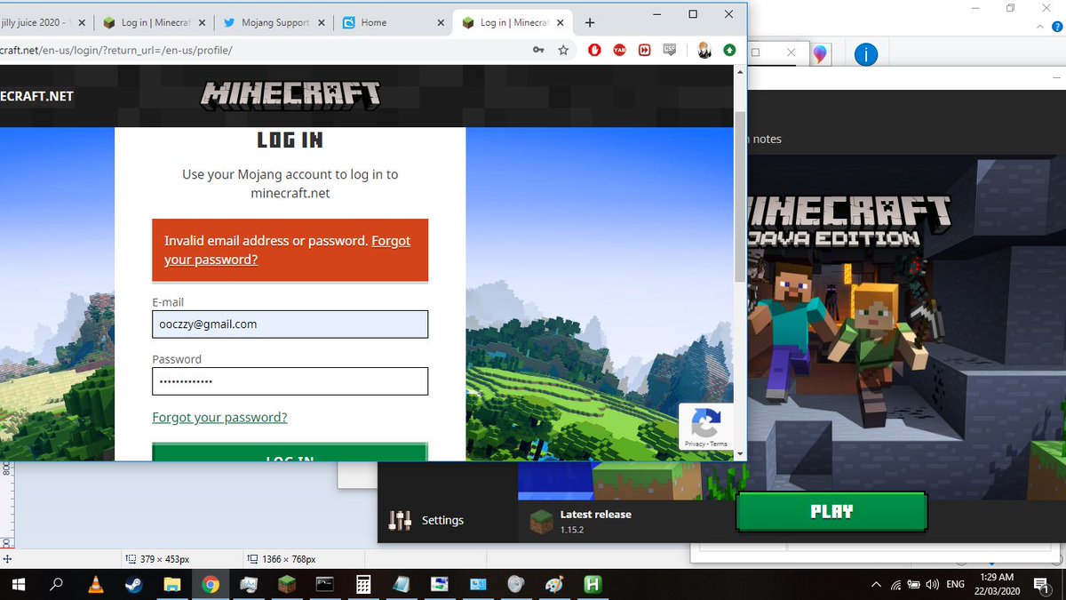Open Calculator from the taskbar

pos(363,585)
